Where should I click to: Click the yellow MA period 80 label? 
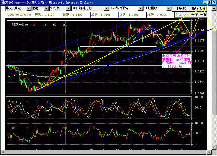[x=55, y=25]
